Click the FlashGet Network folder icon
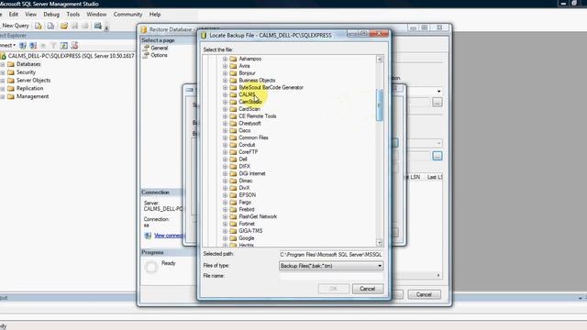 pyautogui.click(x=233, y=216)
